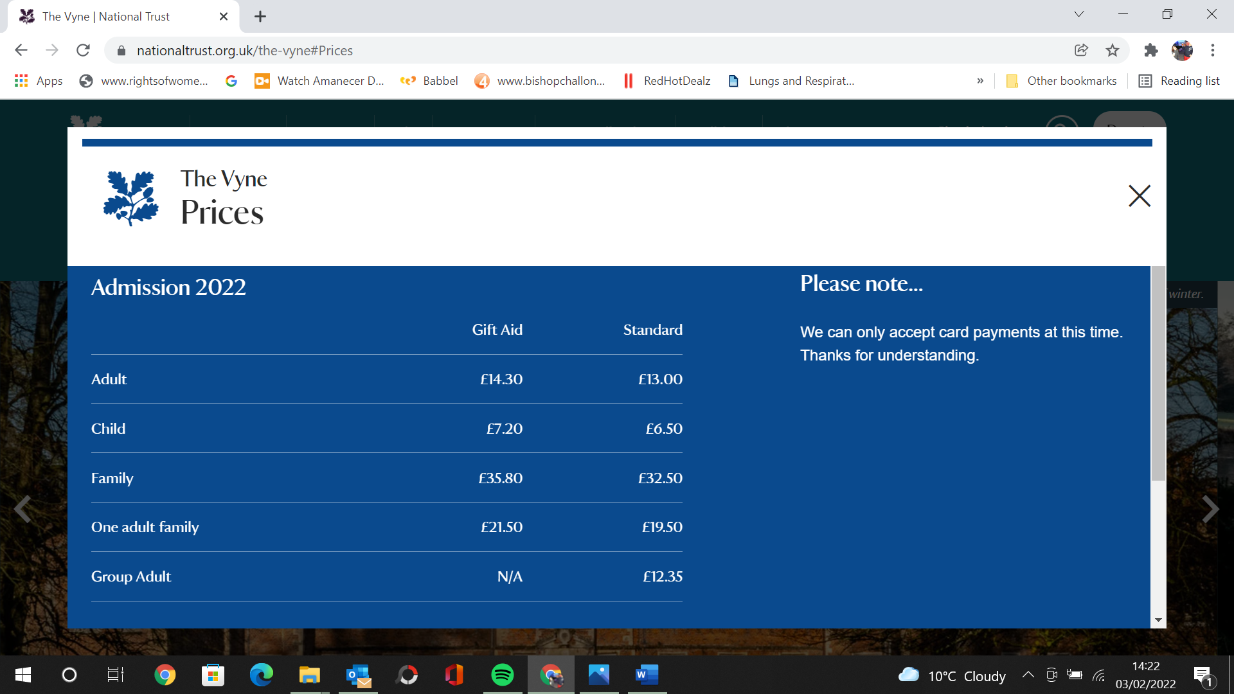The height and width of the screenshot is (694, 1234).
Task: Click the Group Adult Standard price £12.35
Action: (x=663, y=576)
